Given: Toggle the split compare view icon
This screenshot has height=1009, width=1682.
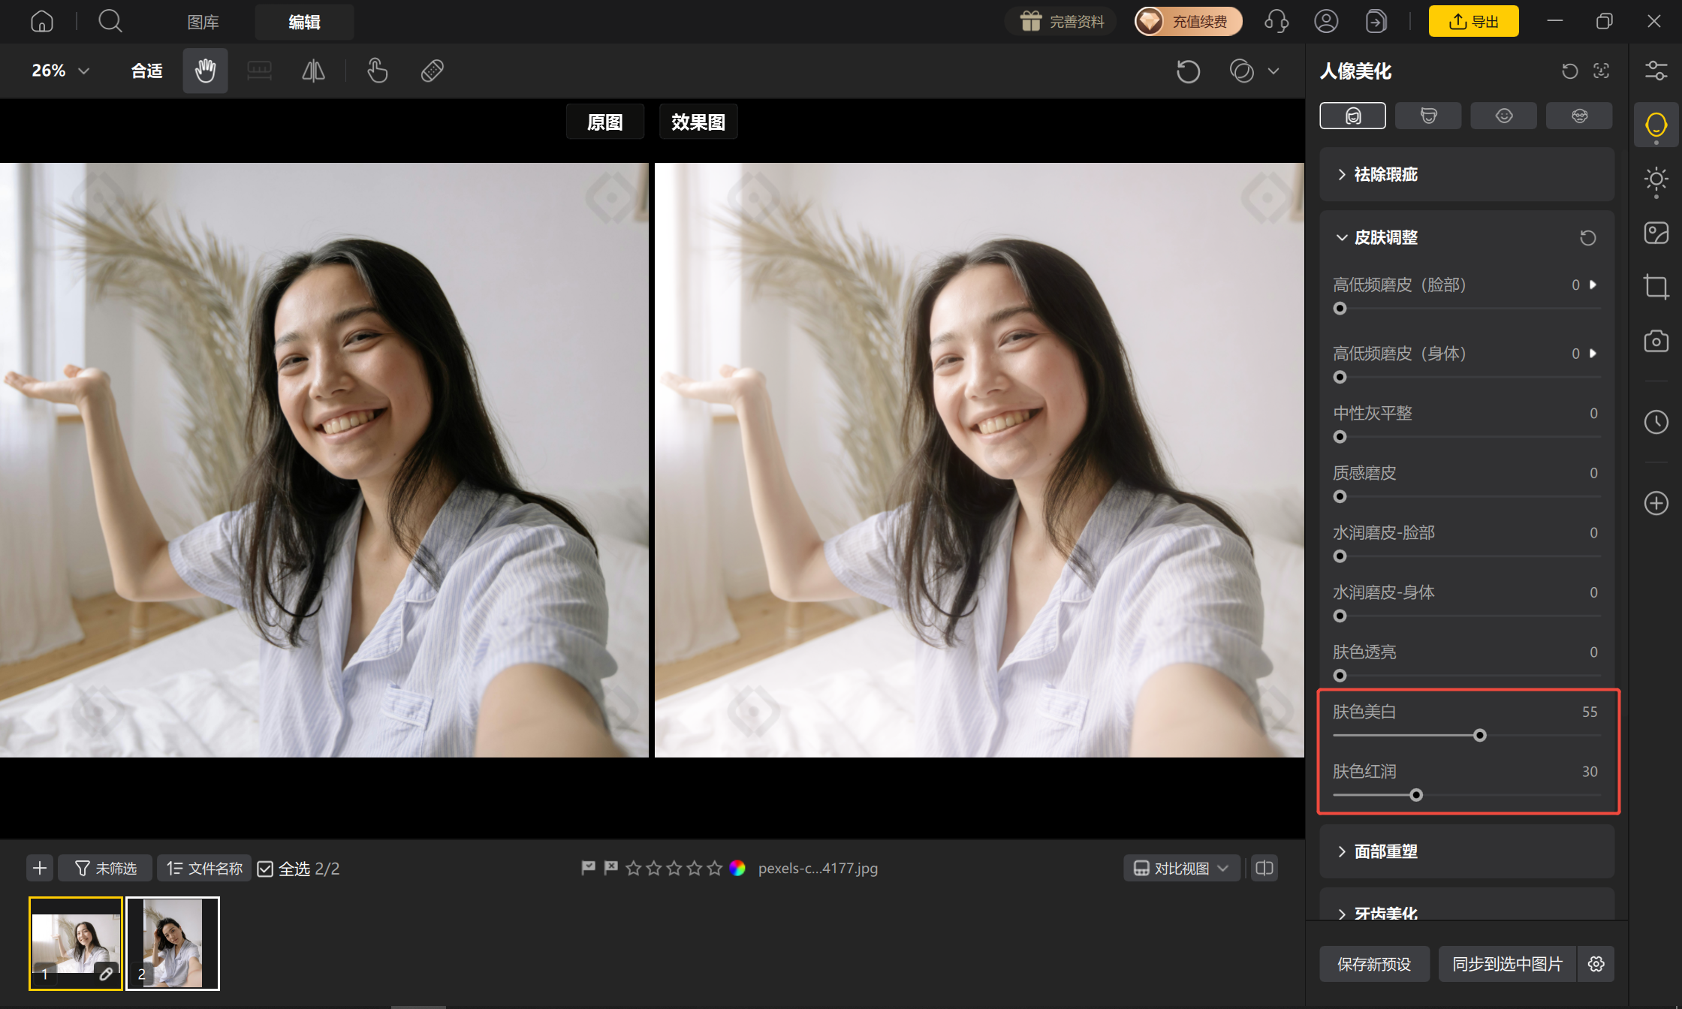Looking at the screenshot, I should [x=1265, y=868].
